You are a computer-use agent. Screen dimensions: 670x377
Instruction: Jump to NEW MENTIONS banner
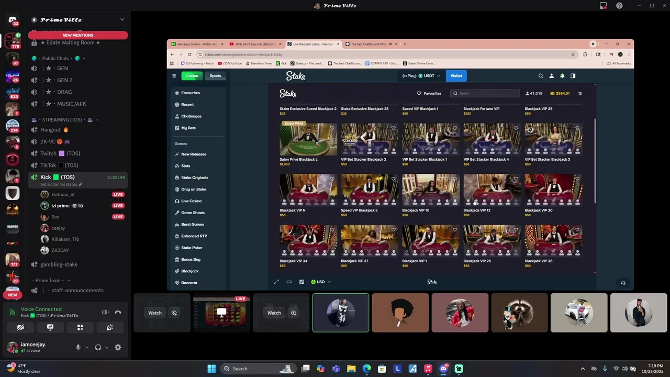coord(78,35)
